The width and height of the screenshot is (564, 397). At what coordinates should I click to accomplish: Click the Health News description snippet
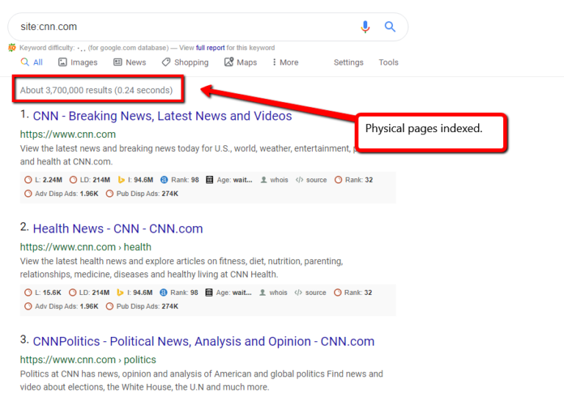click(x=181, y=268)
